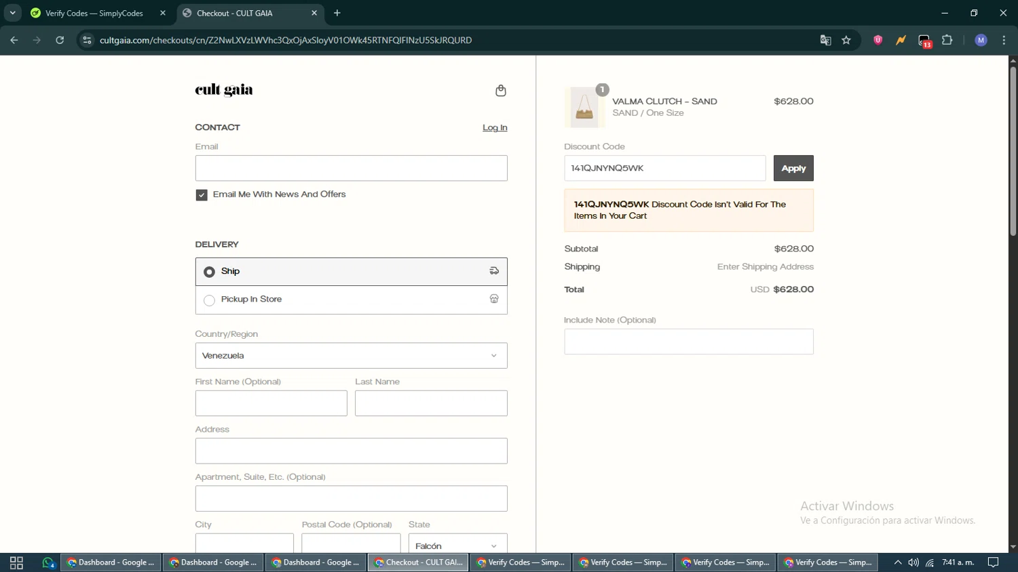
Task: Click the truck icon in Ship row
Action: tap(494, 271)
